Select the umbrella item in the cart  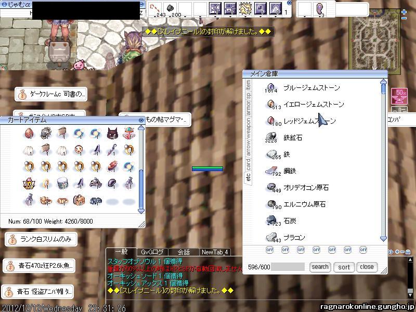pyautogui.click(x=112, y=150)
